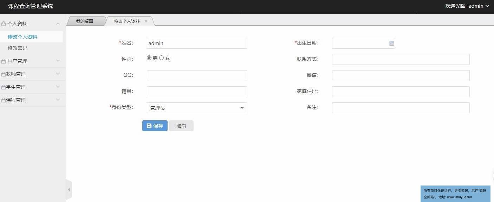Click the 保存 button
Image resolution: width=494 pixels, height=202 pixels.
coord(155,126)
